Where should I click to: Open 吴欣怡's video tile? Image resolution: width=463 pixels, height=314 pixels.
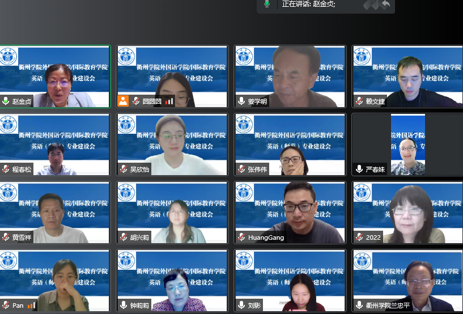tap(172, 145)
